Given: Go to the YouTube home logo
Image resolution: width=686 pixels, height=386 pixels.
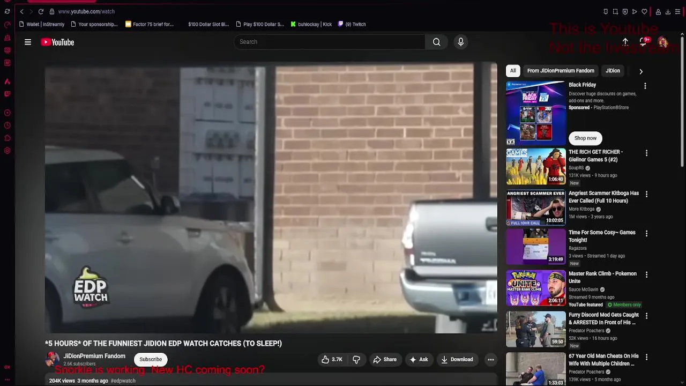Looking at the screenshot, I should pos(57,42).
